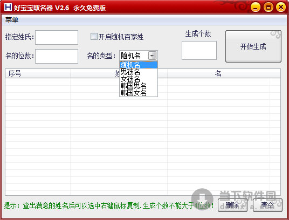Enable 开启随机百家姓 checkbox
The image size is (289, 220).
(94, 37)
